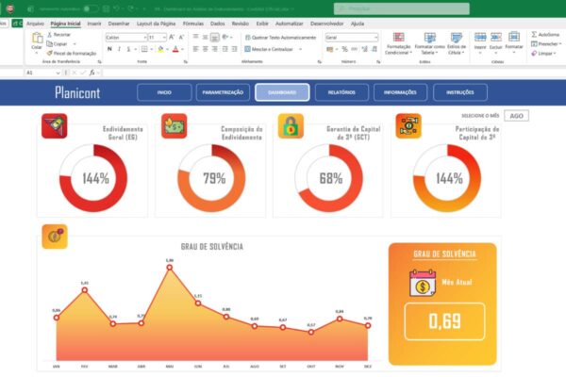Click the INFORMAÇÕES navigation button

(x=400, y=92)
